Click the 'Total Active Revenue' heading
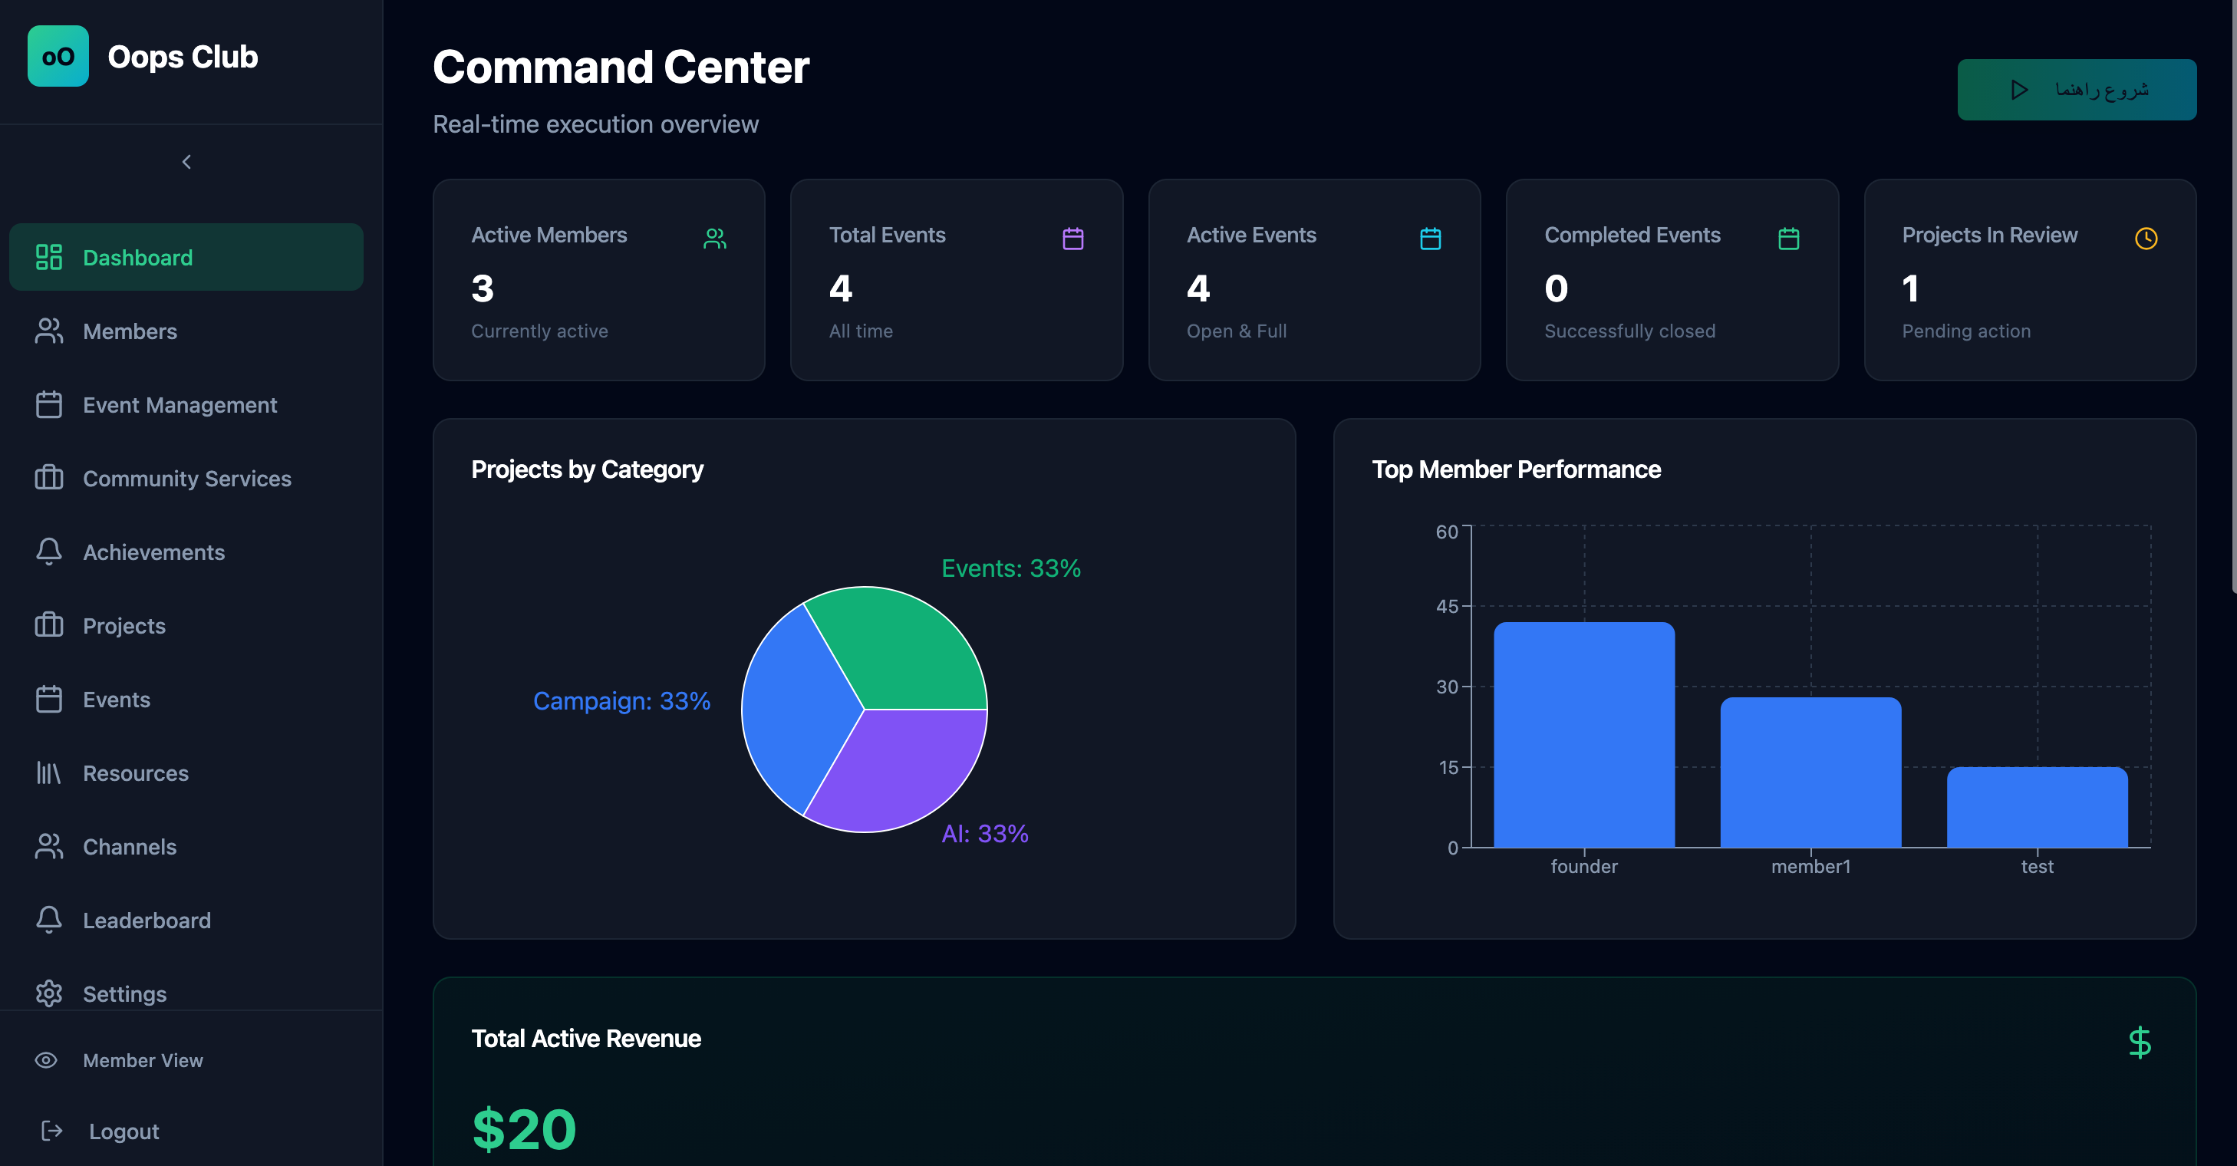 coord(586,1039)
